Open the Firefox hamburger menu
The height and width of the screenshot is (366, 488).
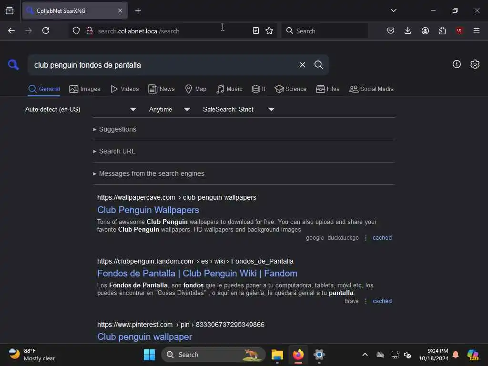tap(477, 30)
